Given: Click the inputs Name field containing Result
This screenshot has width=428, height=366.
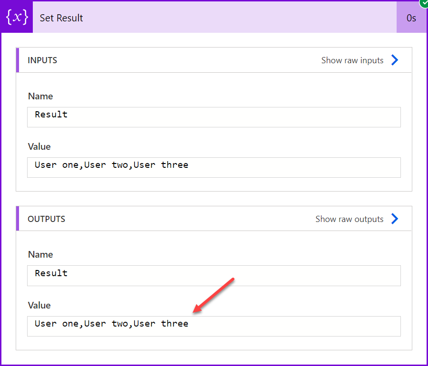Looking at the screenshot, I should coord(214,117).
